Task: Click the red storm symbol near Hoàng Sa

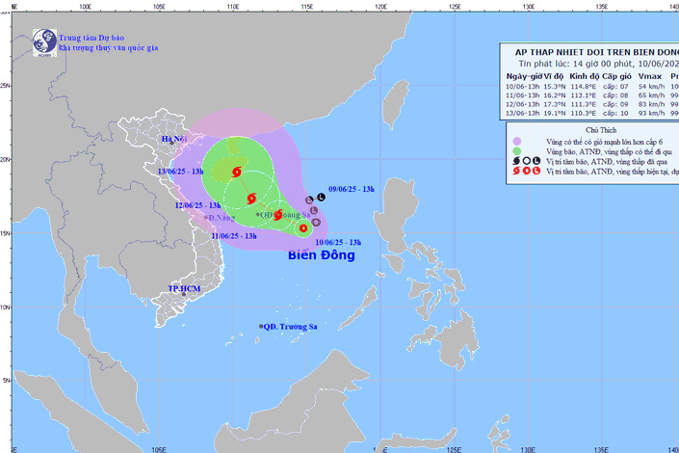Action: [x=278, y=215]
